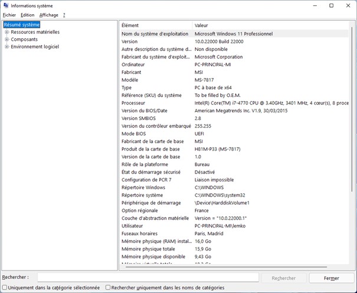Viewport: 357px width, 293px height.
Task: Enable Uniquement dans la catégorie sélectionnée checkbox
Action: [5, 288]
